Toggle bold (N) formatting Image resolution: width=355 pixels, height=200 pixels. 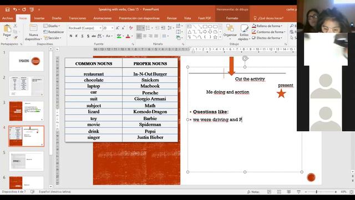coord(71,36)
